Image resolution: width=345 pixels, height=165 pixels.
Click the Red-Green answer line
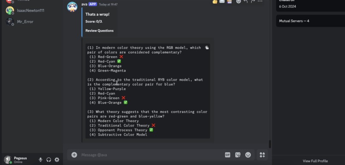pos(106,57)
